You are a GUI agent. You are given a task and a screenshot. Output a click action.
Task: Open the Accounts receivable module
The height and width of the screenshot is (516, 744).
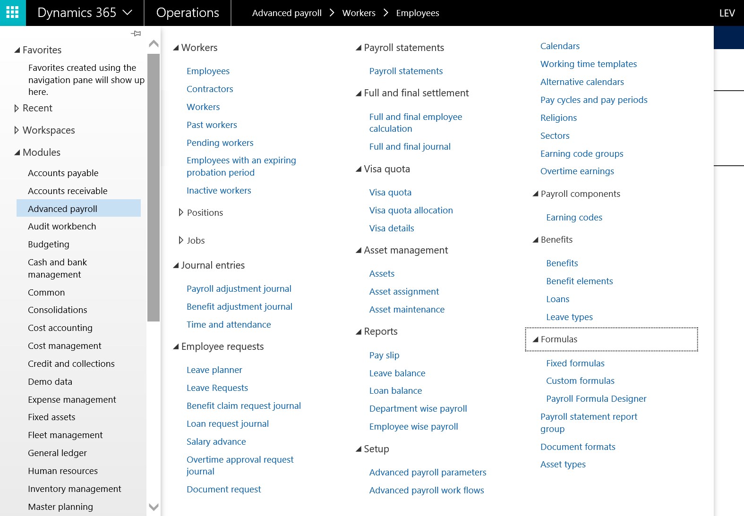pos(68,191)
